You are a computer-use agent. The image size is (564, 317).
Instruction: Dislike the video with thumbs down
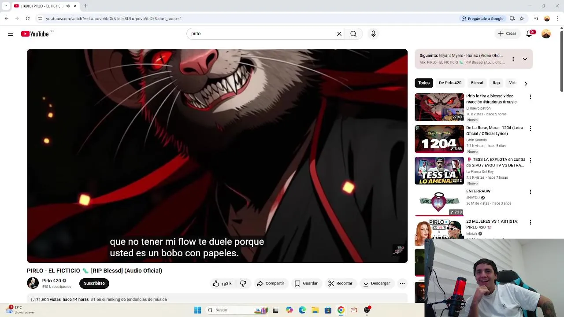click(x=243, y=284)
